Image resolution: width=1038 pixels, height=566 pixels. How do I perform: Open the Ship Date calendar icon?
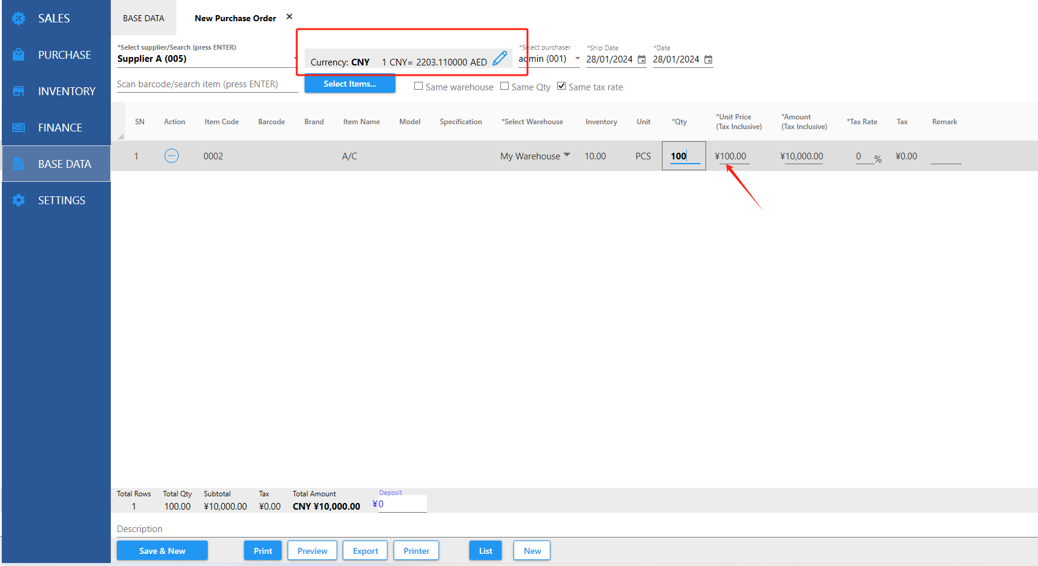642,59
